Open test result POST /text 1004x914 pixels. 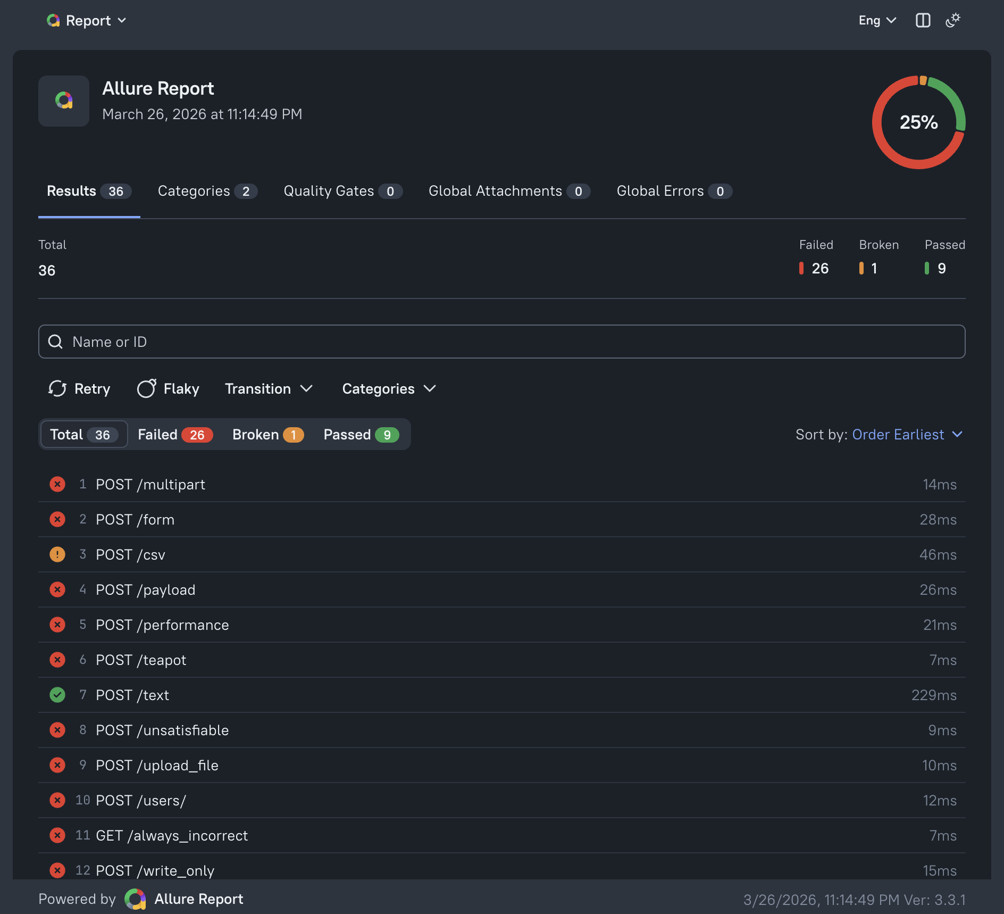click(502, 695)
